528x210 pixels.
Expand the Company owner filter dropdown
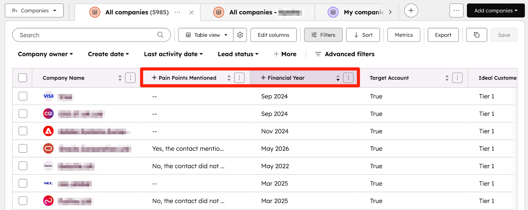[45, 54]
